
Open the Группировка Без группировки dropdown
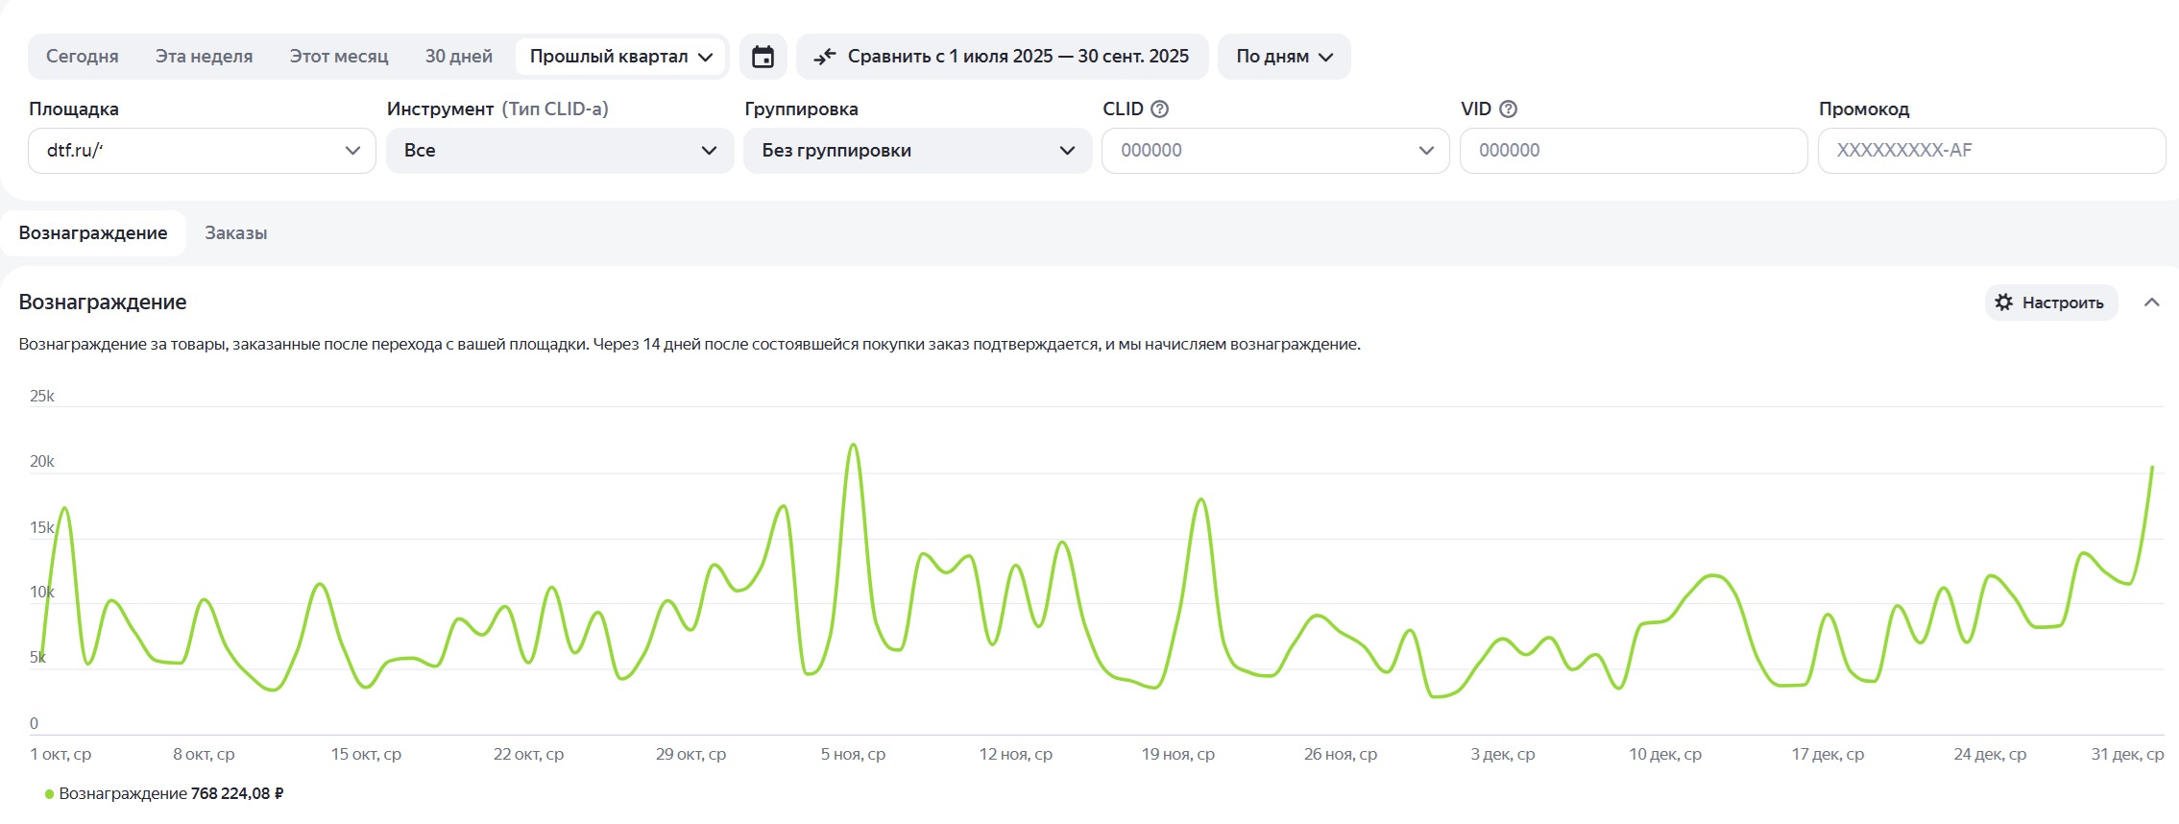point(917,151)
